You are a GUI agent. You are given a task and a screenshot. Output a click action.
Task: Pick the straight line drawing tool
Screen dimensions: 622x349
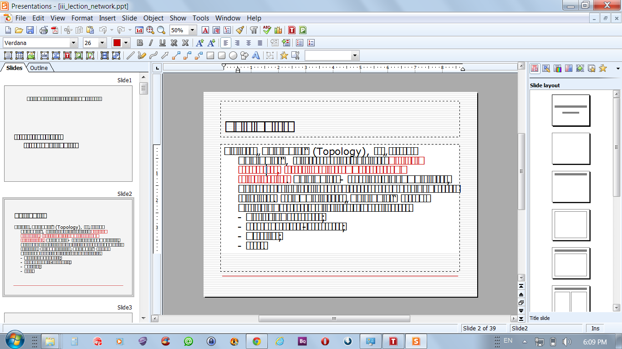130,56
